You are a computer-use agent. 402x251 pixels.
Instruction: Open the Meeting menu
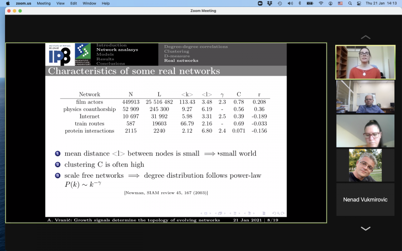click(44, 4)
